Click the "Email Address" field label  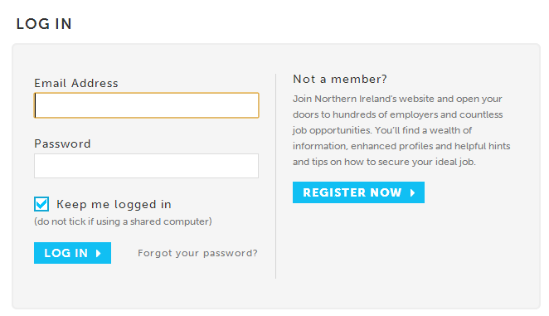(76, 84)
